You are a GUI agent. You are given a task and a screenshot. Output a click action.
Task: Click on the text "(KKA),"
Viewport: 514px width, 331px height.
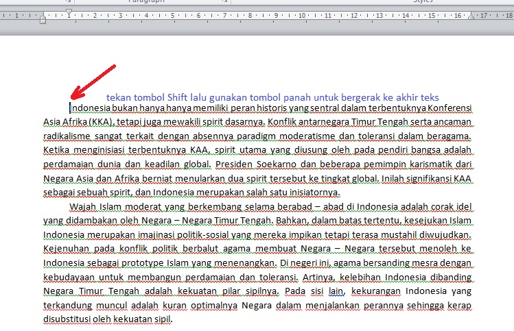point(102,122)
